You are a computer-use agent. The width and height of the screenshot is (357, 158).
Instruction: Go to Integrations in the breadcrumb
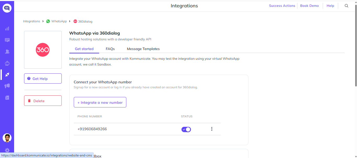coord(31,21)
